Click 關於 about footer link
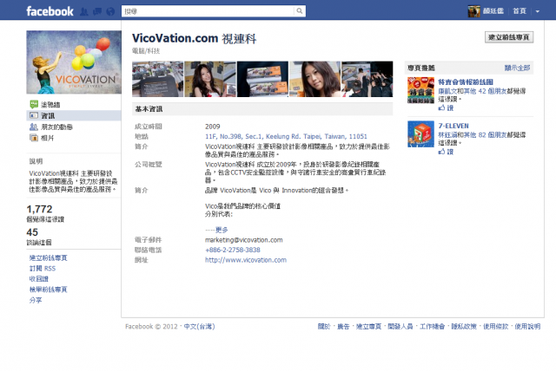Image resolution: width=556 pixels, height=371 pixels. [x=324, y=327]
